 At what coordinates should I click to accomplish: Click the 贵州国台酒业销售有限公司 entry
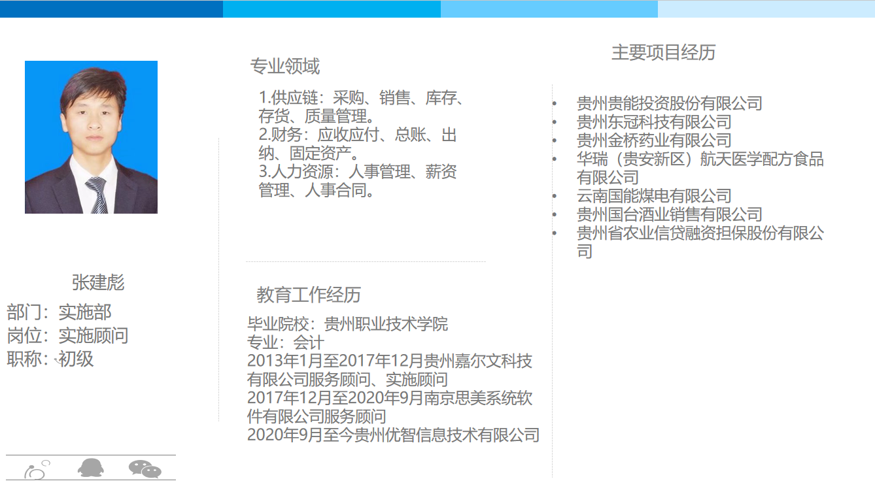669,214
